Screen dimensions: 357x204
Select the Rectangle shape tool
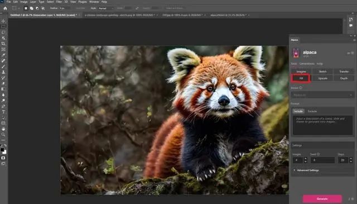click(3, 123)
